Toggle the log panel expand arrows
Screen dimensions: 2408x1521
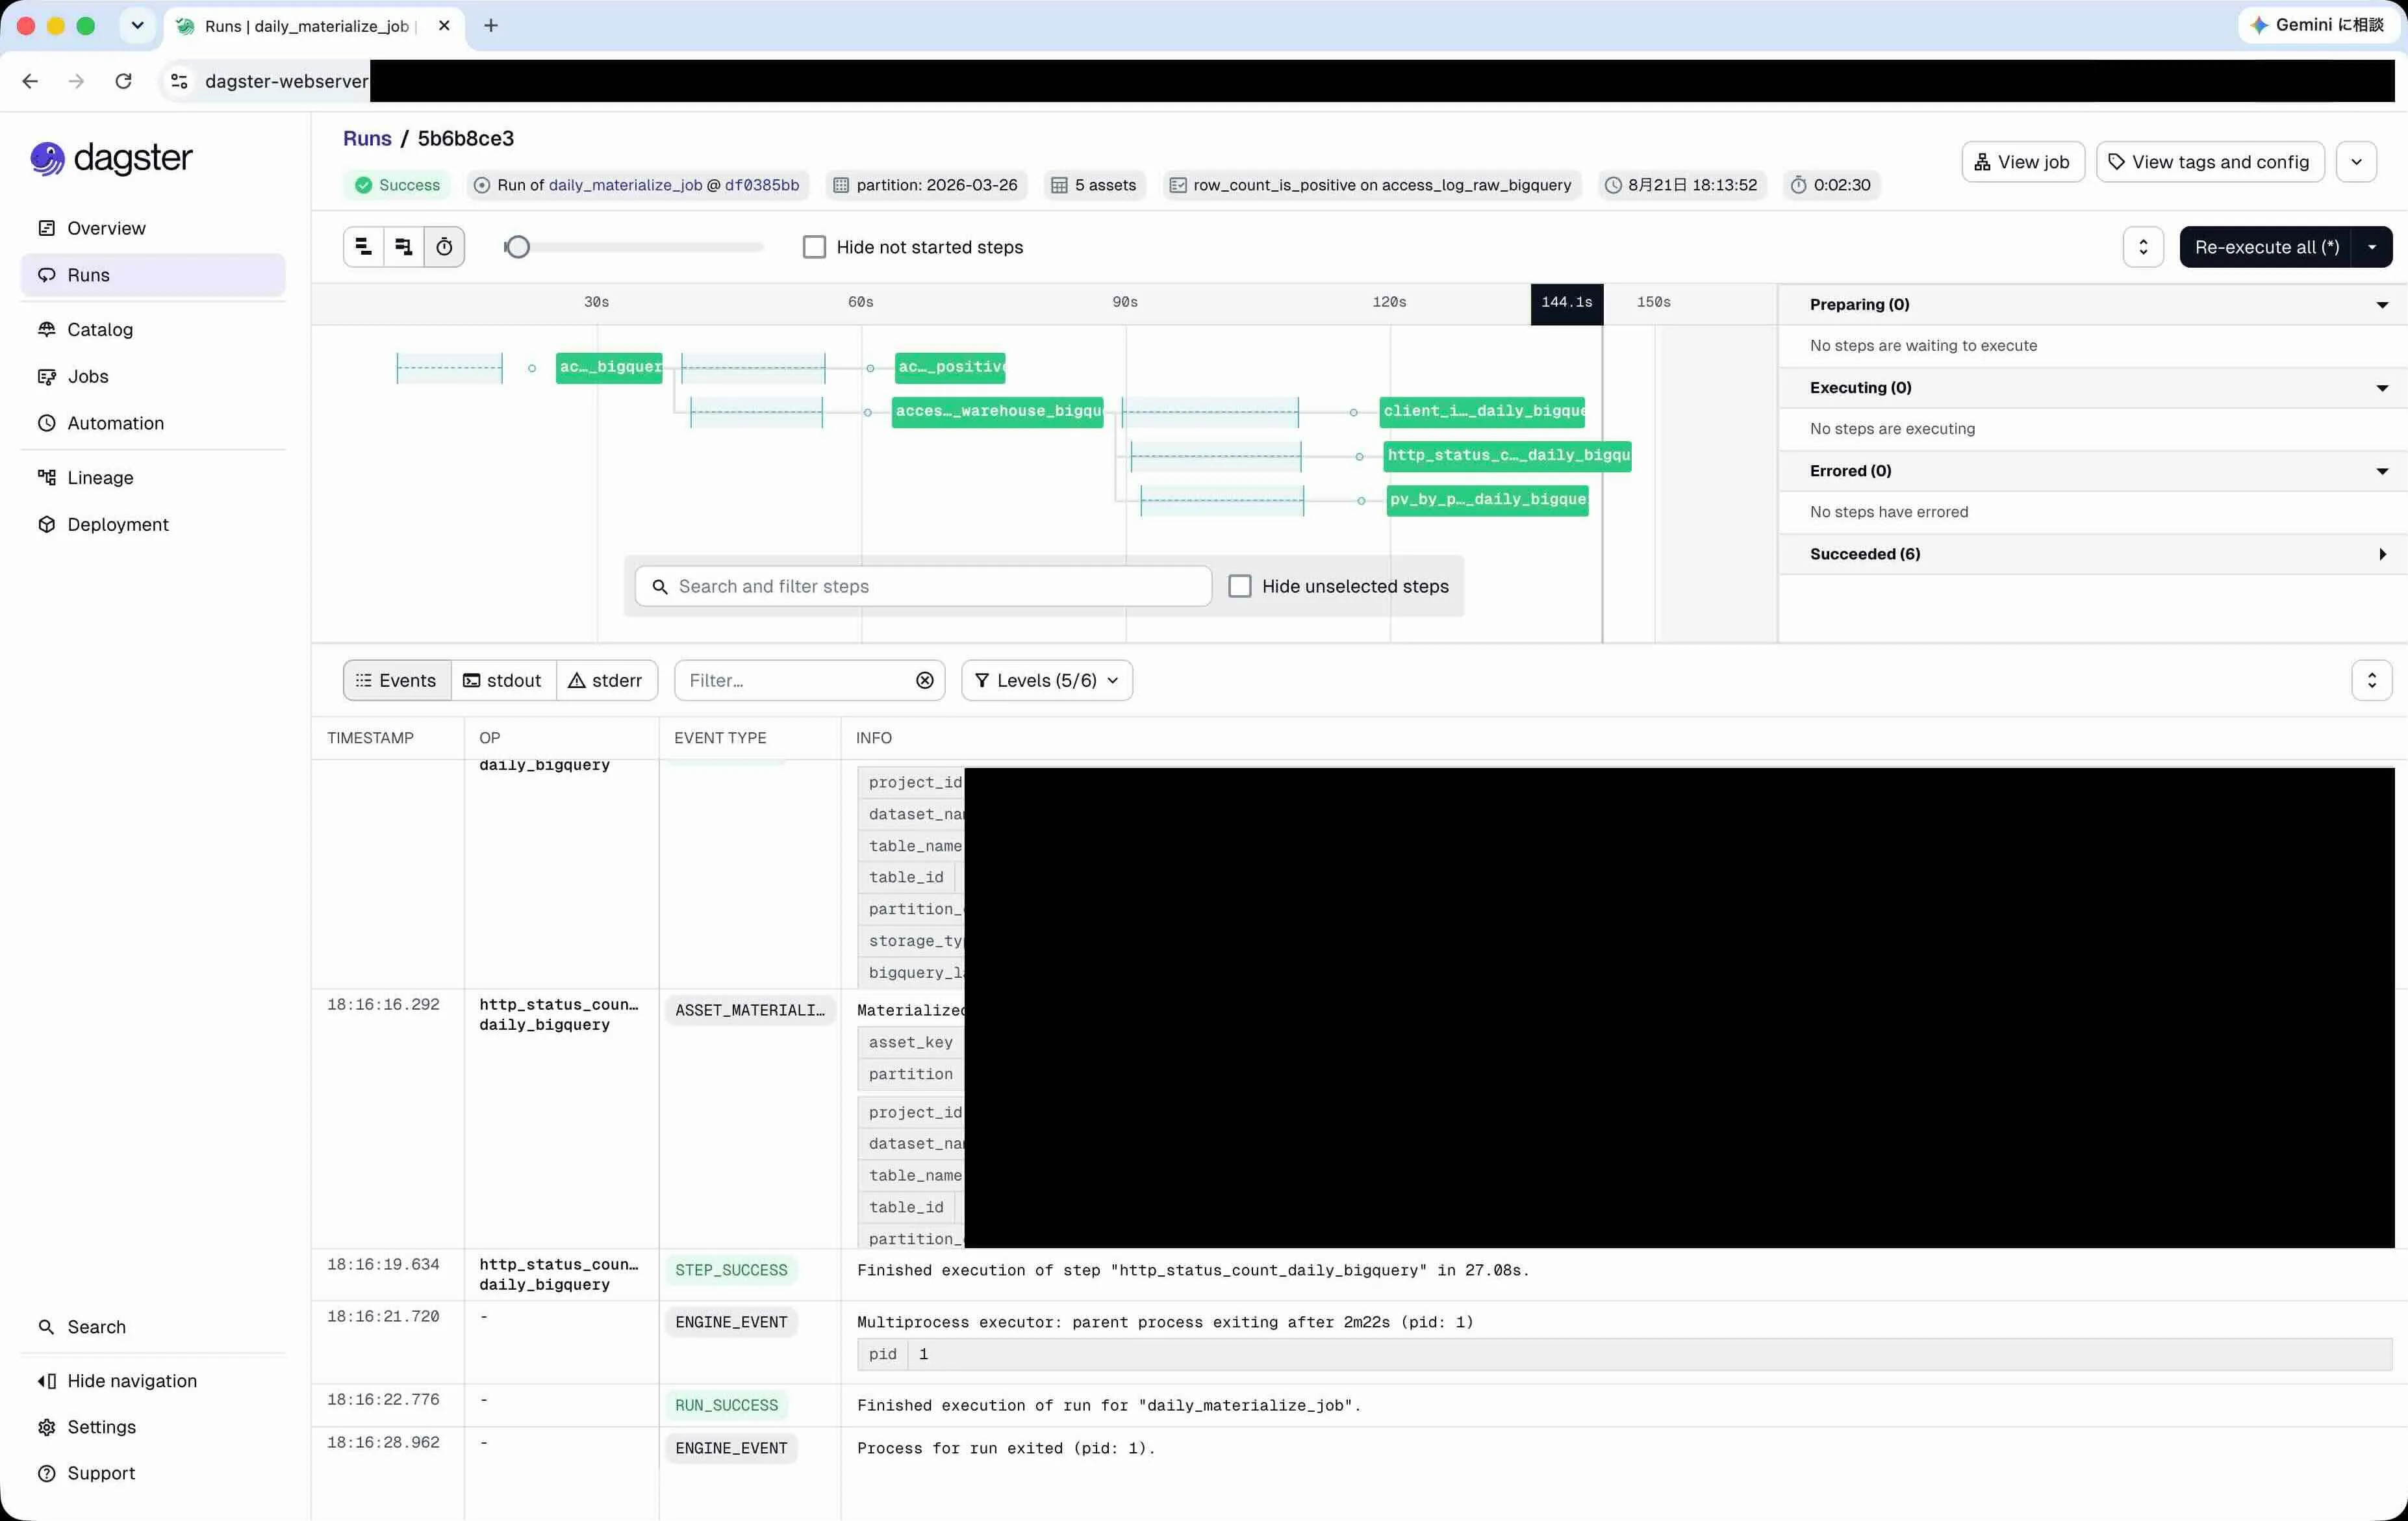click(2371, 680)
